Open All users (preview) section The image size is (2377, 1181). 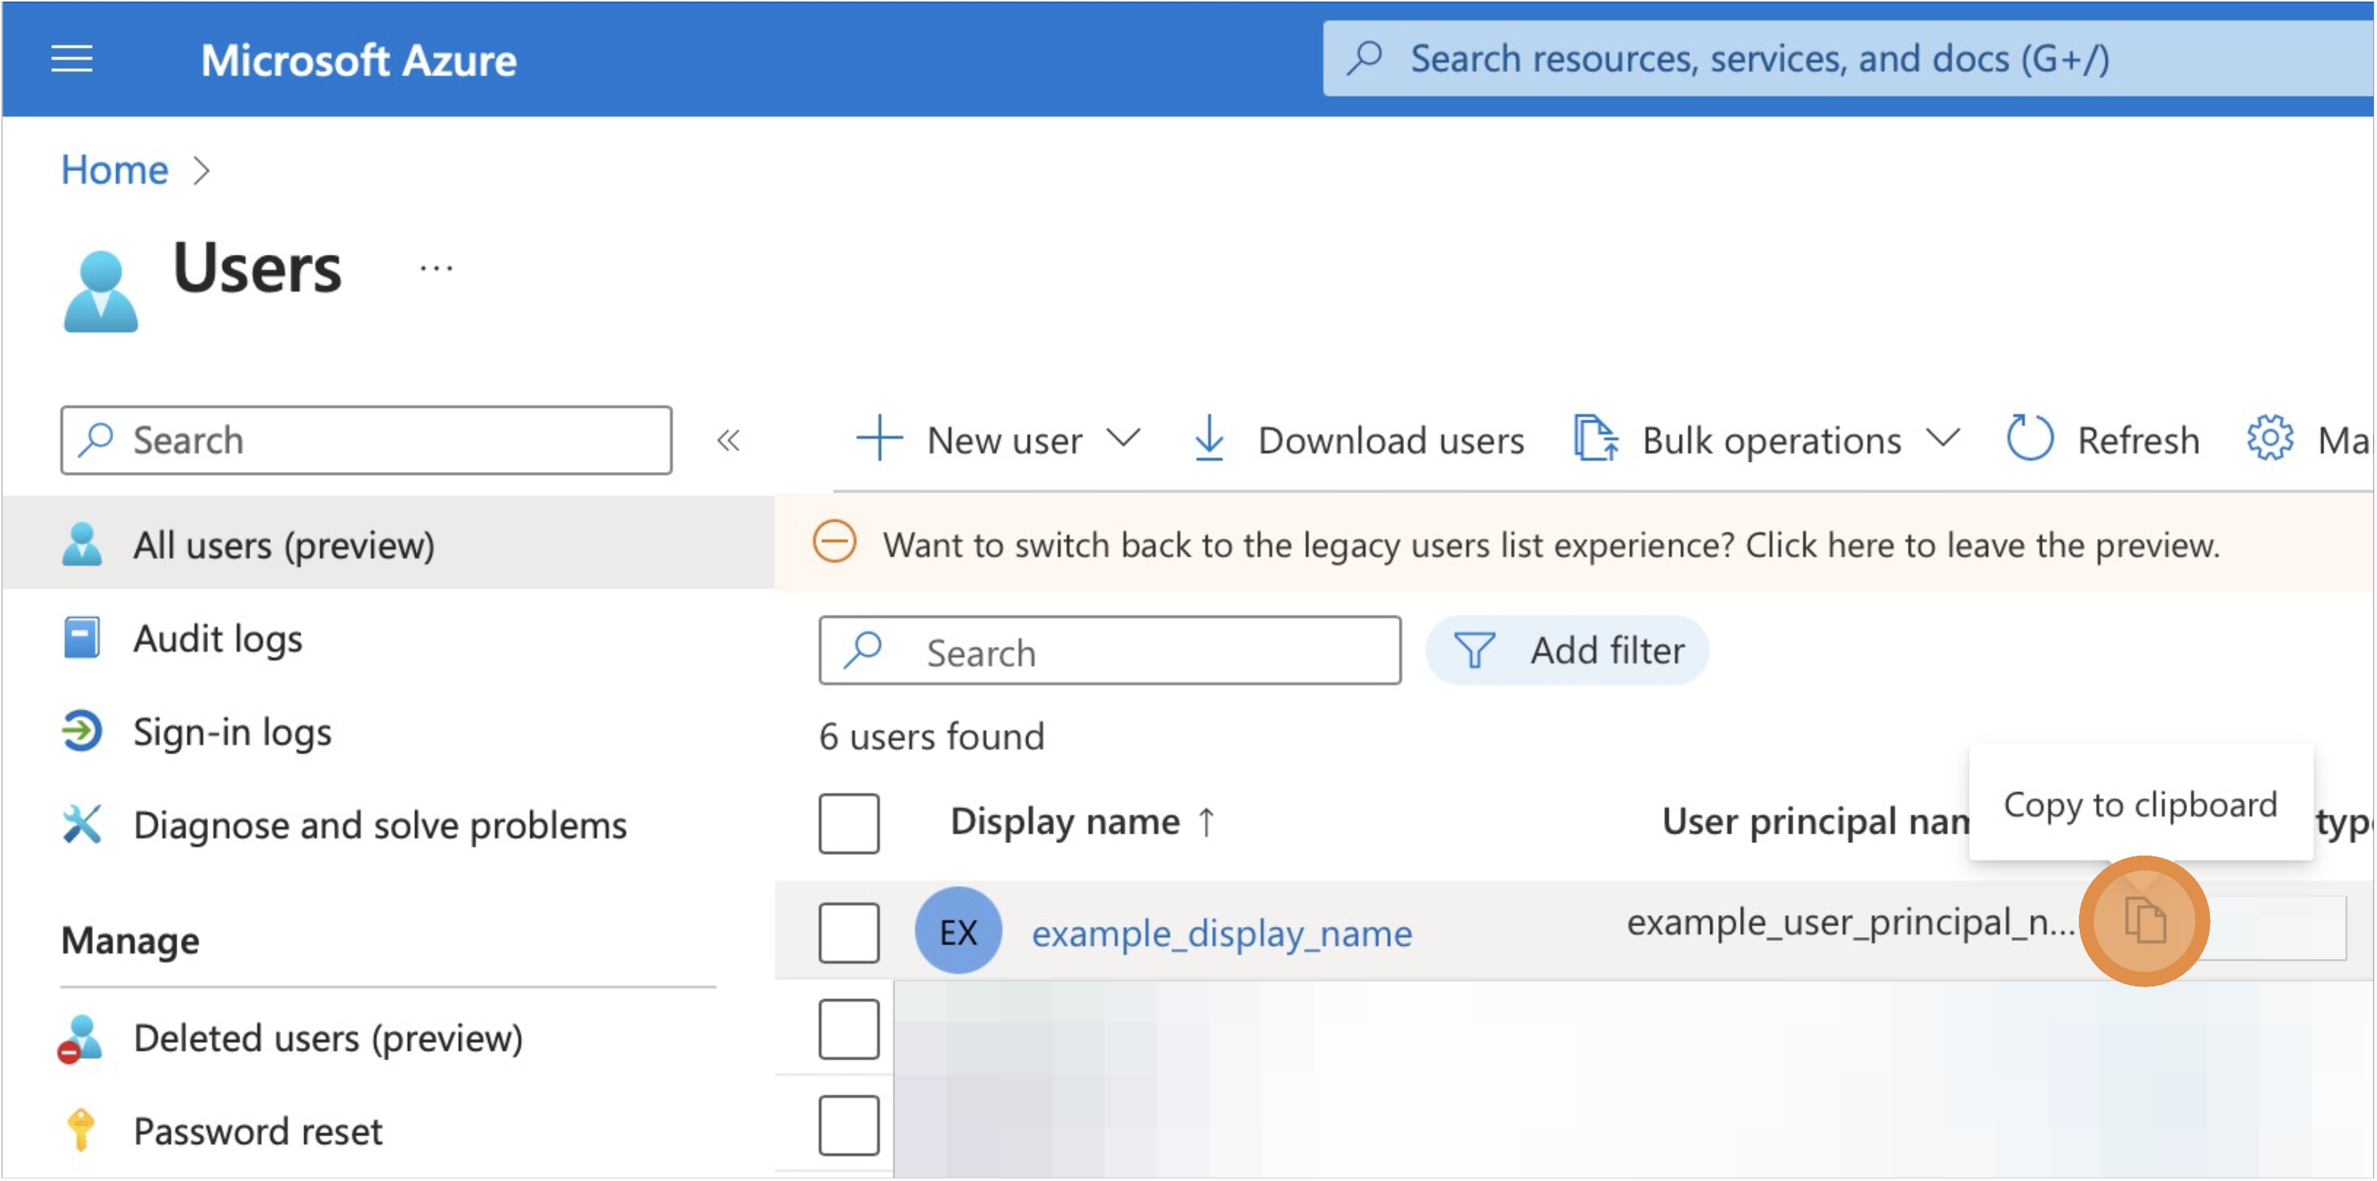tap(283, 544)
